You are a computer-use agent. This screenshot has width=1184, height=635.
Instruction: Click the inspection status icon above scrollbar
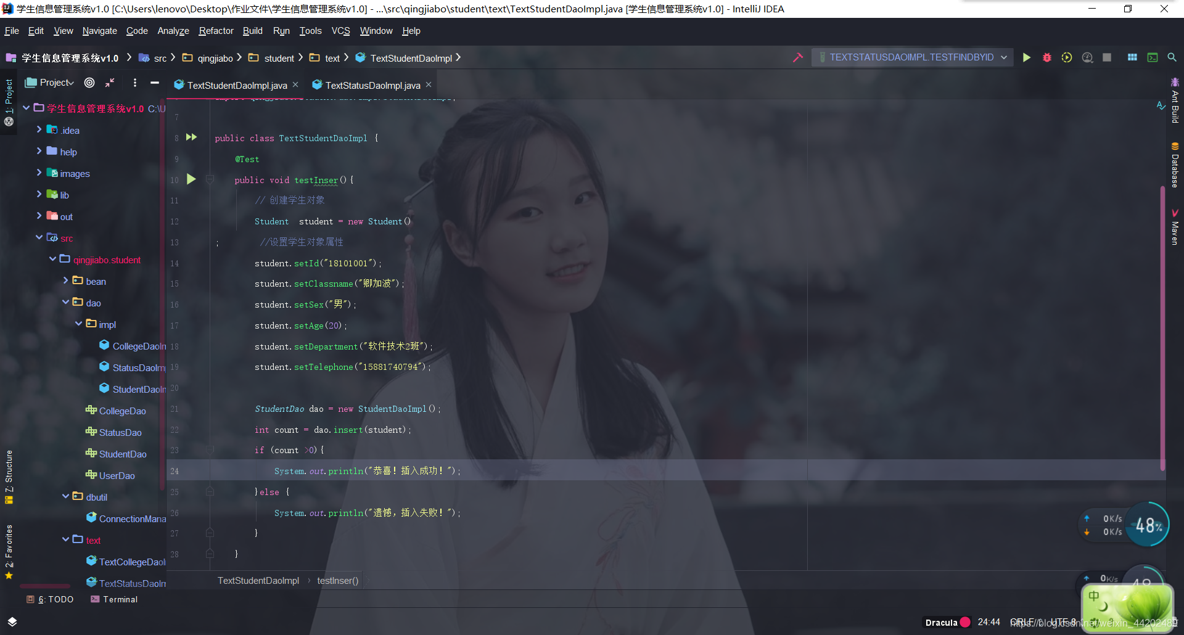1161,106
